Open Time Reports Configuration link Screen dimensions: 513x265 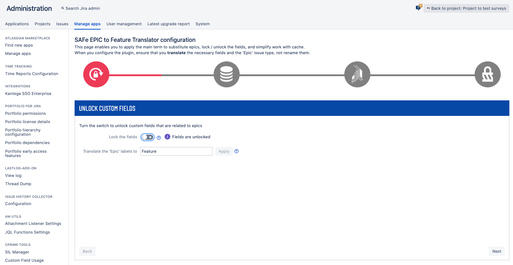[x=31, y=74]
